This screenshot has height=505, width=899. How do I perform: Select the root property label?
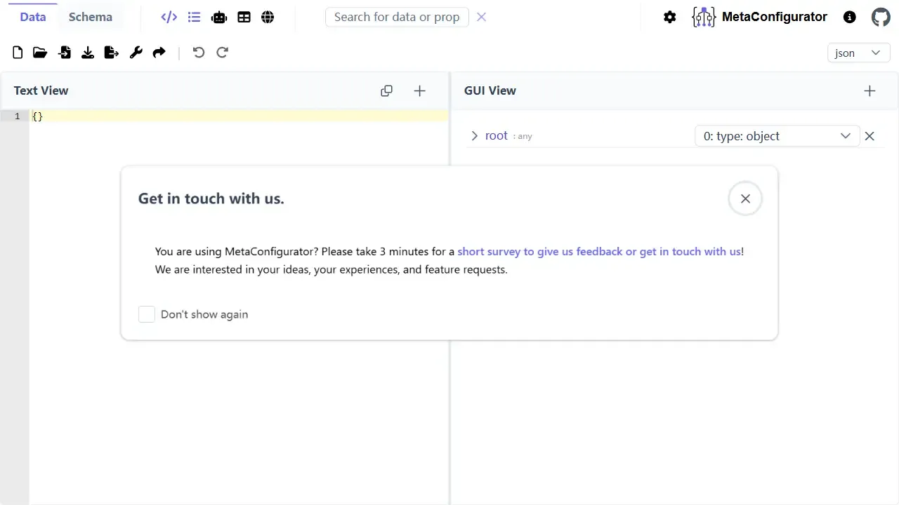[496, 136]
